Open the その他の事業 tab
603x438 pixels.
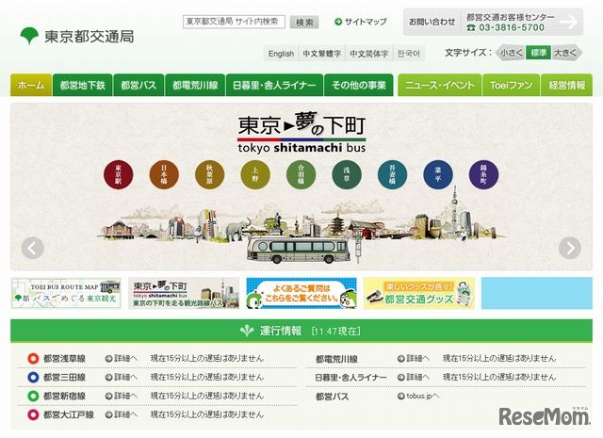[x=359, y=85]
